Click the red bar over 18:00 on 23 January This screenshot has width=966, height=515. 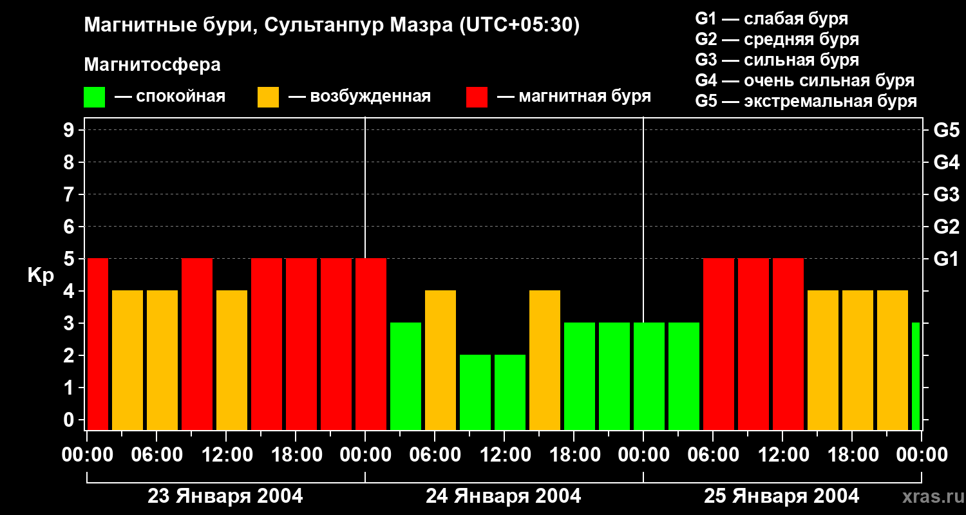point(301,344)
